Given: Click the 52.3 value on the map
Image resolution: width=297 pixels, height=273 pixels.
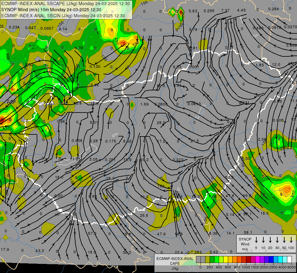Looking at the screenshot, I should tap(229, 177).
